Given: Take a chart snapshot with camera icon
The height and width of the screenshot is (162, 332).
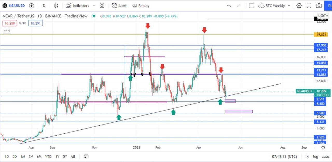Looking at the screenshot, I should click(319, 6).
